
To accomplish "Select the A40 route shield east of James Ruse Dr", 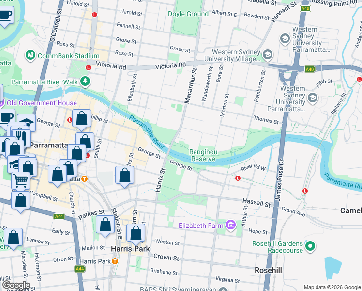I will pos(309,69).
